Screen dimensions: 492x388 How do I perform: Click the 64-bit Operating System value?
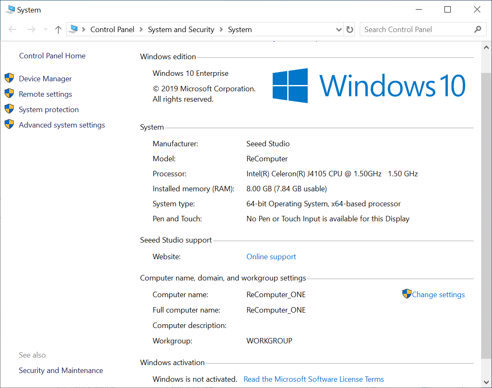tap(324, 204)
